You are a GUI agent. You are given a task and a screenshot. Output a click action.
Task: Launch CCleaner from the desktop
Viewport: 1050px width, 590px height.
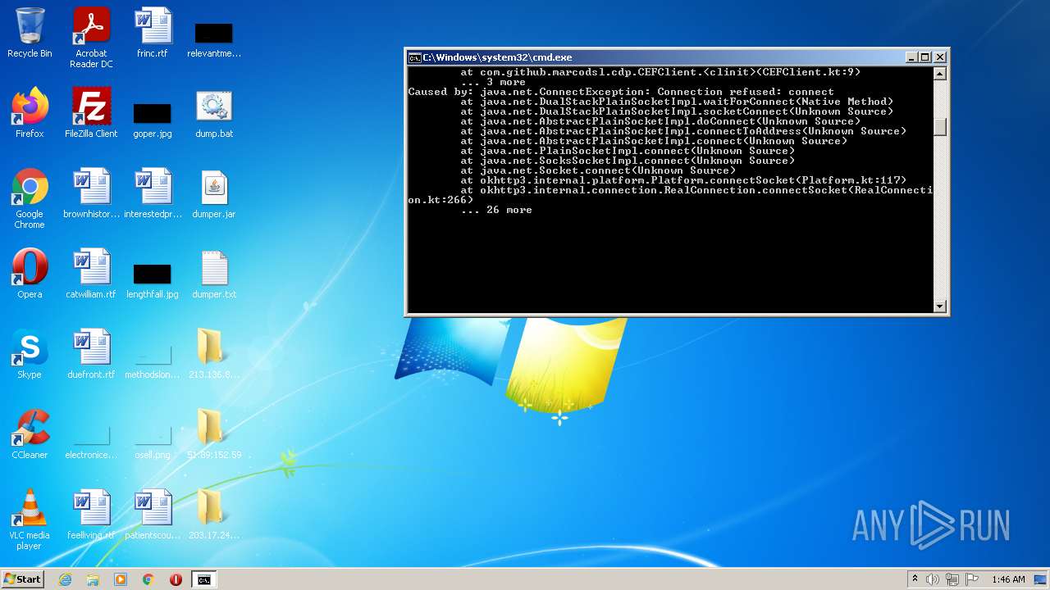[30, 434]
